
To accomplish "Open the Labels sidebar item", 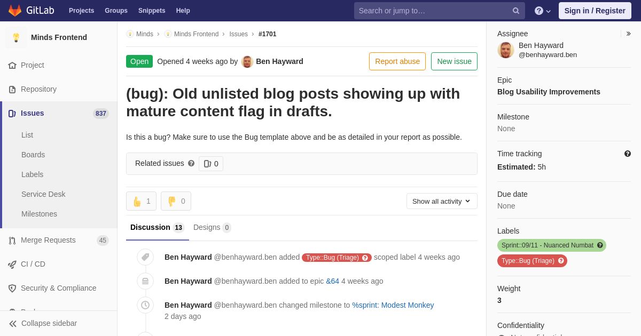I will pyautogui.click(x=32, y=174).
